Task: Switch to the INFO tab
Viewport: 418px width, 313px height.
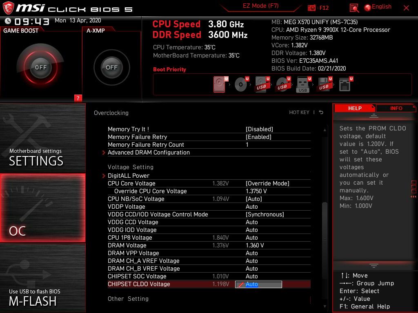Action: point(396,108)
